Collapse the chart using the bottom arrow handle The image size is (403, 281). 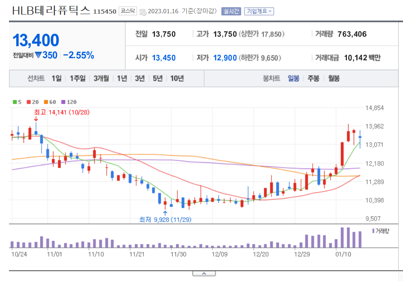(204, 274)
